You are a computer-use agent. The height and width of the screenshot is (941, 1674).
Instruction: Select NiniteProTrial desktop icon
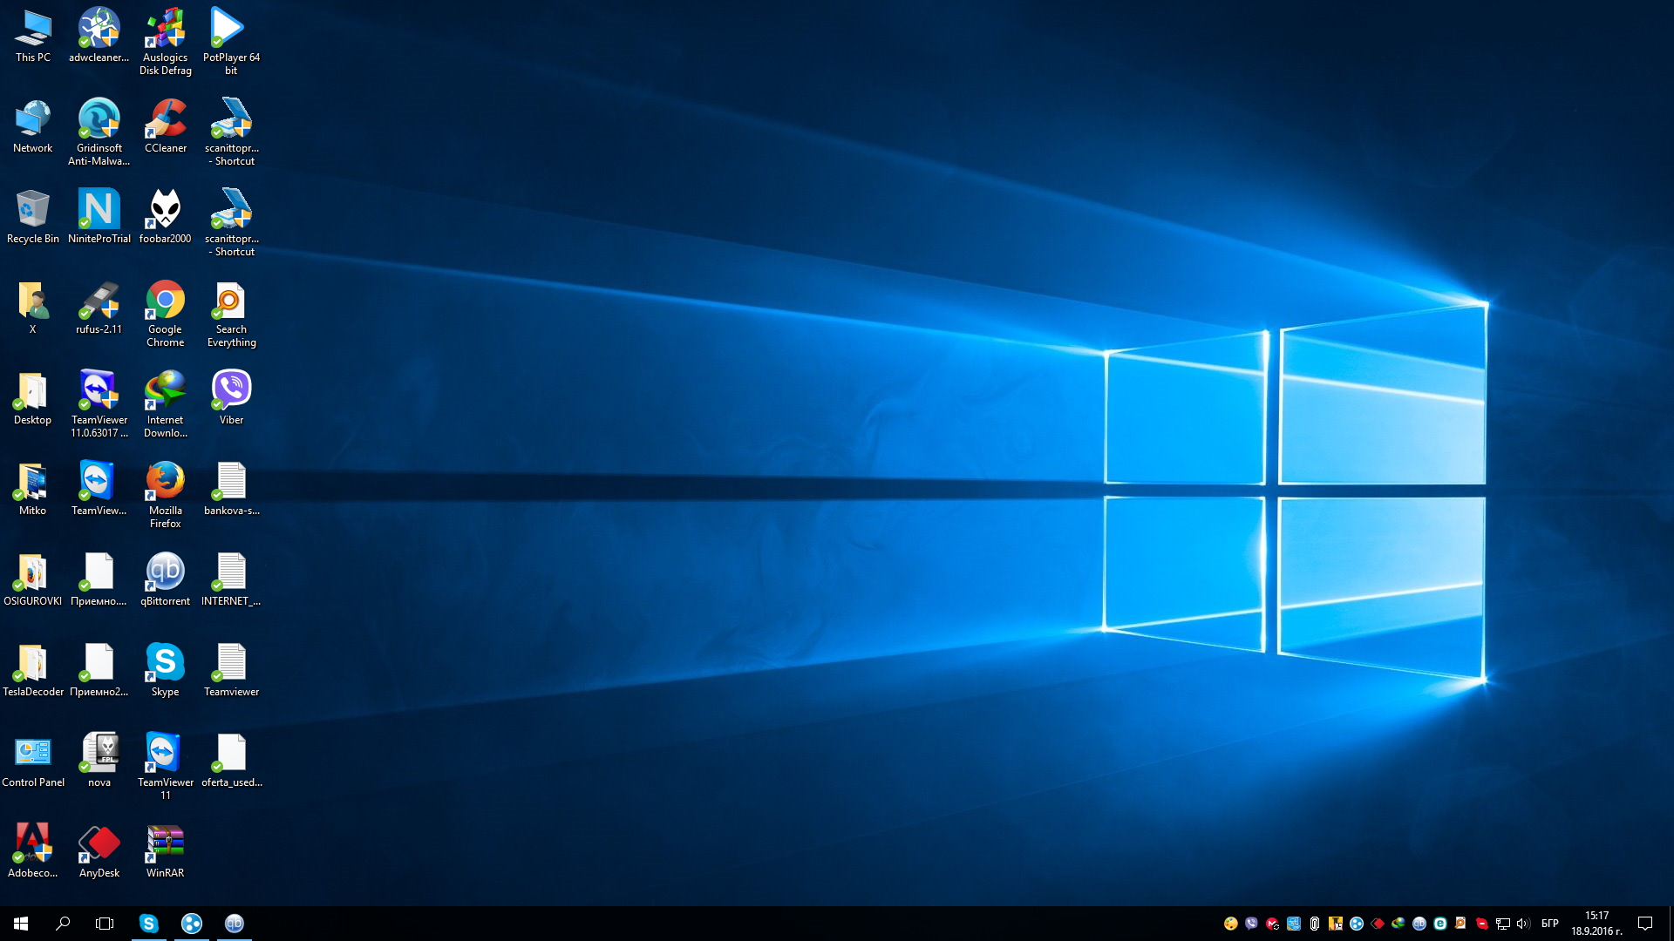click(x=99, y=218)
